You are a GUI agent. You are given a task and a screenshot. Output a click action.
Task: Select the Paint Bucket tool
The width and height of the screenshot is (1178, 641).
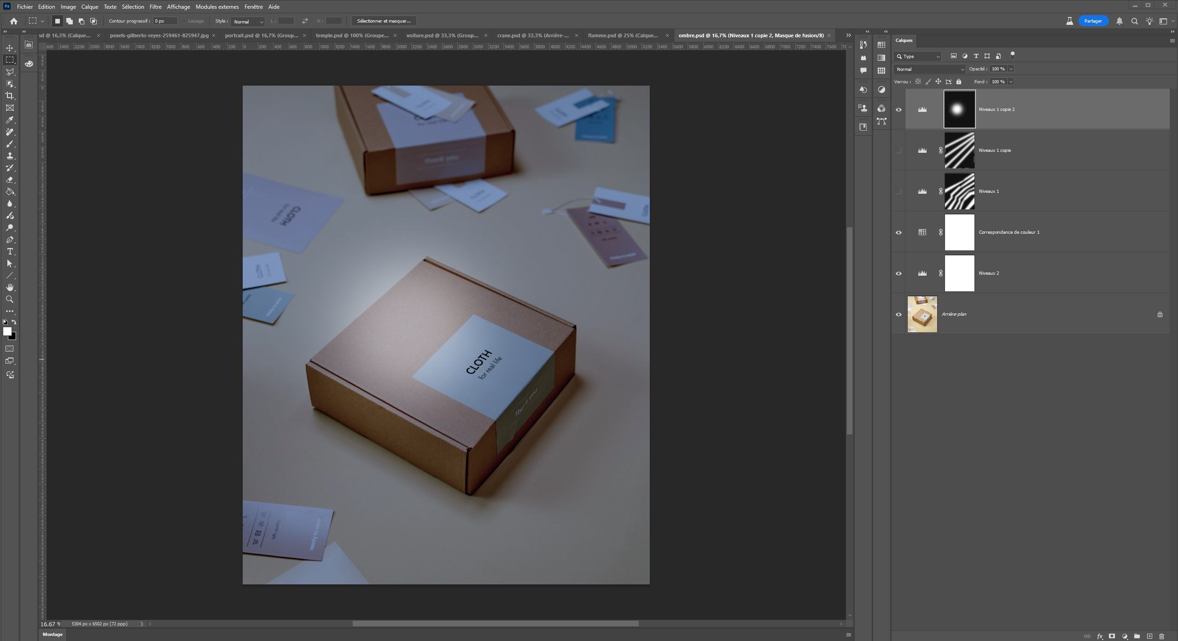[10, 192]
